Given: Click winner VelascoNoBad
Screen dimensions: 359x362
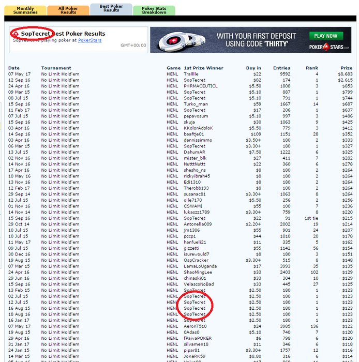Looking at the screenshot, I should coord(199,284).
